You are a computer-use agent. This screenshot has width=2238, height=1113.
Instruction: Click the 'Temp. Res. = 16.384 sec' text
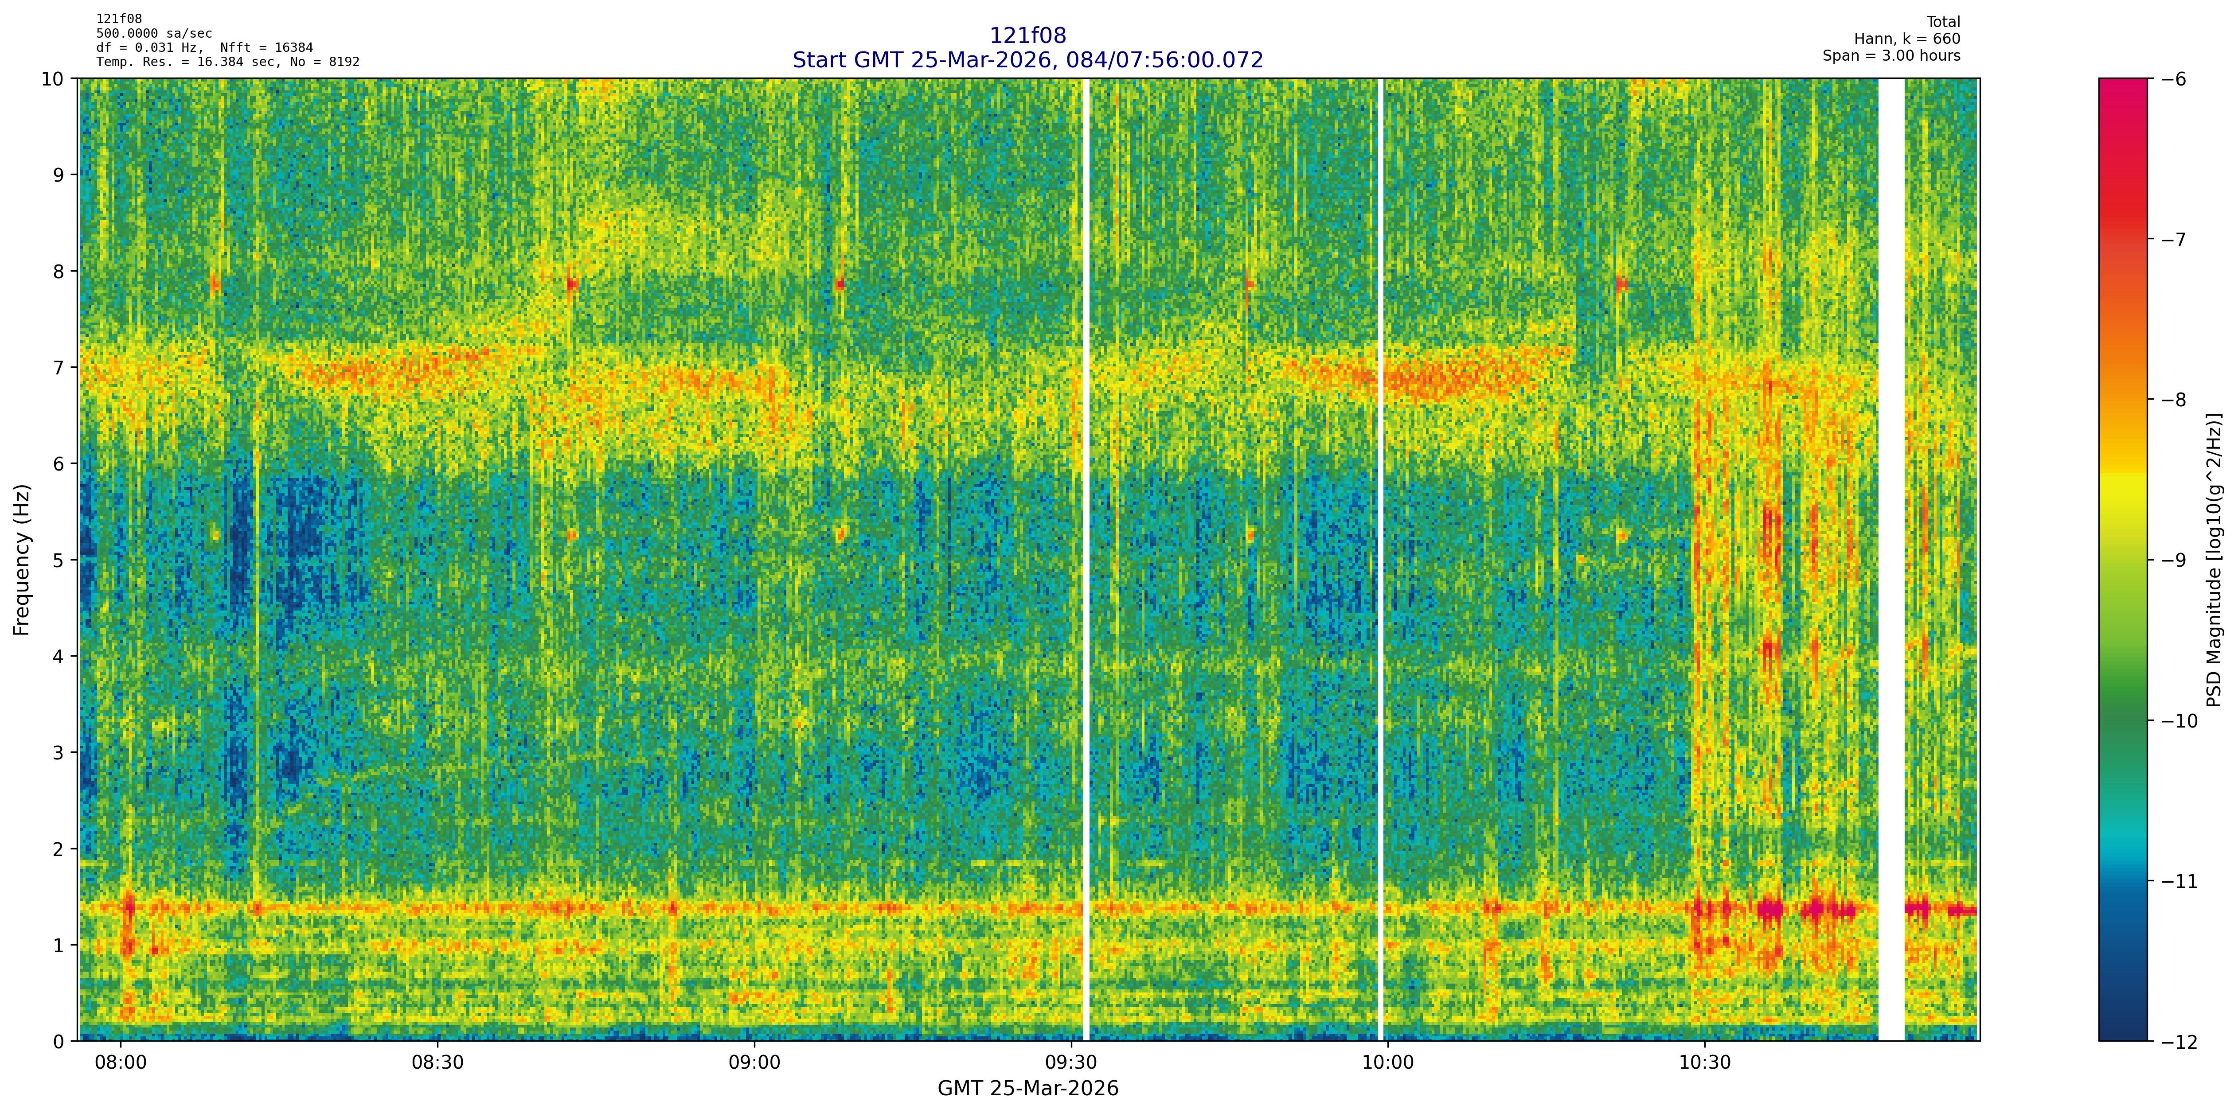[x=187, y=62]
